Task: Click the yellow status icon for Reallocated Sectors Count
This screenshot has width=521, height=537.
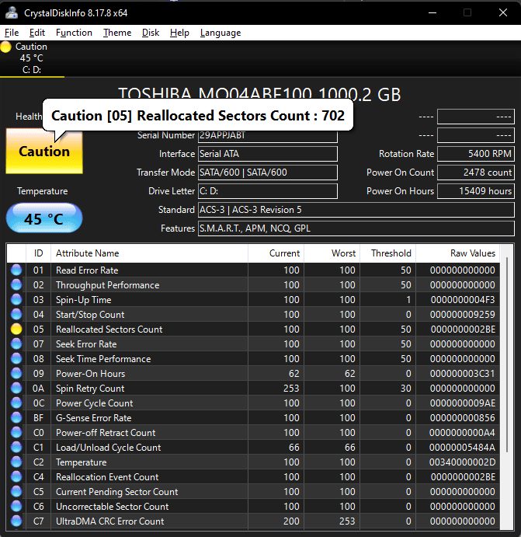Action: [x=16, y=330]
